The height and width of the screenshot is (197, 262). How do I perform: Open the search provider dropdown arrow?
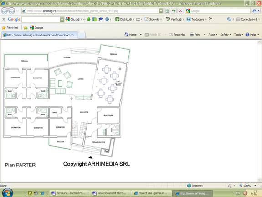tap(258, 11)
